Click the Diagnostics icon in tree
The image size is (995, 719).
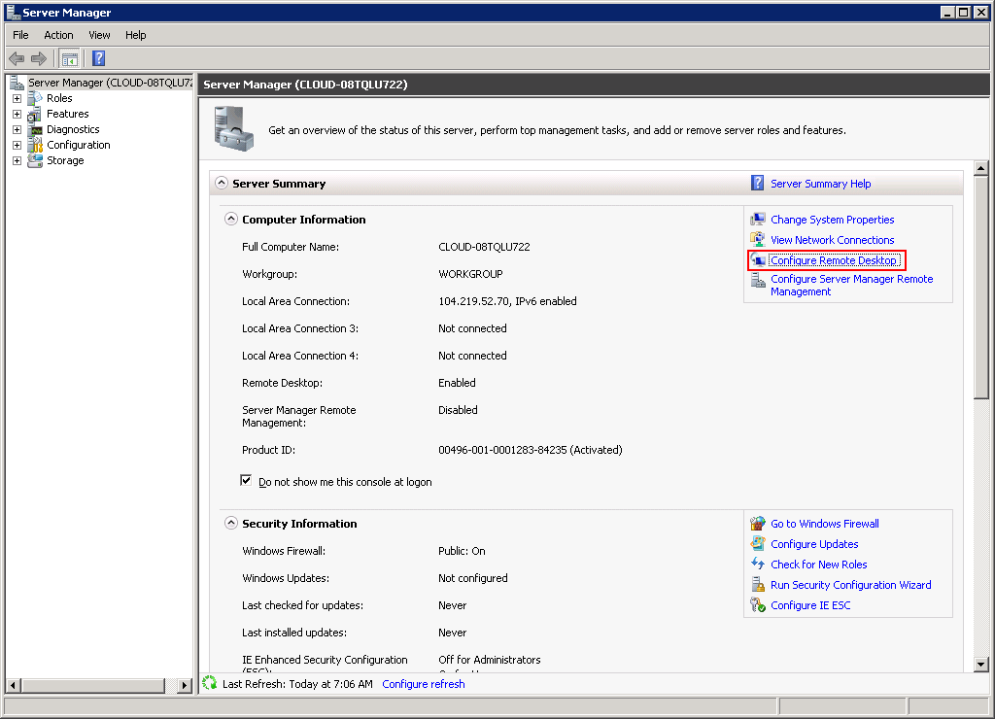[x=35, y=129]
